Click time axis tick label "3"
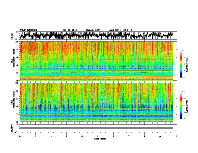 tap(66, 136)
